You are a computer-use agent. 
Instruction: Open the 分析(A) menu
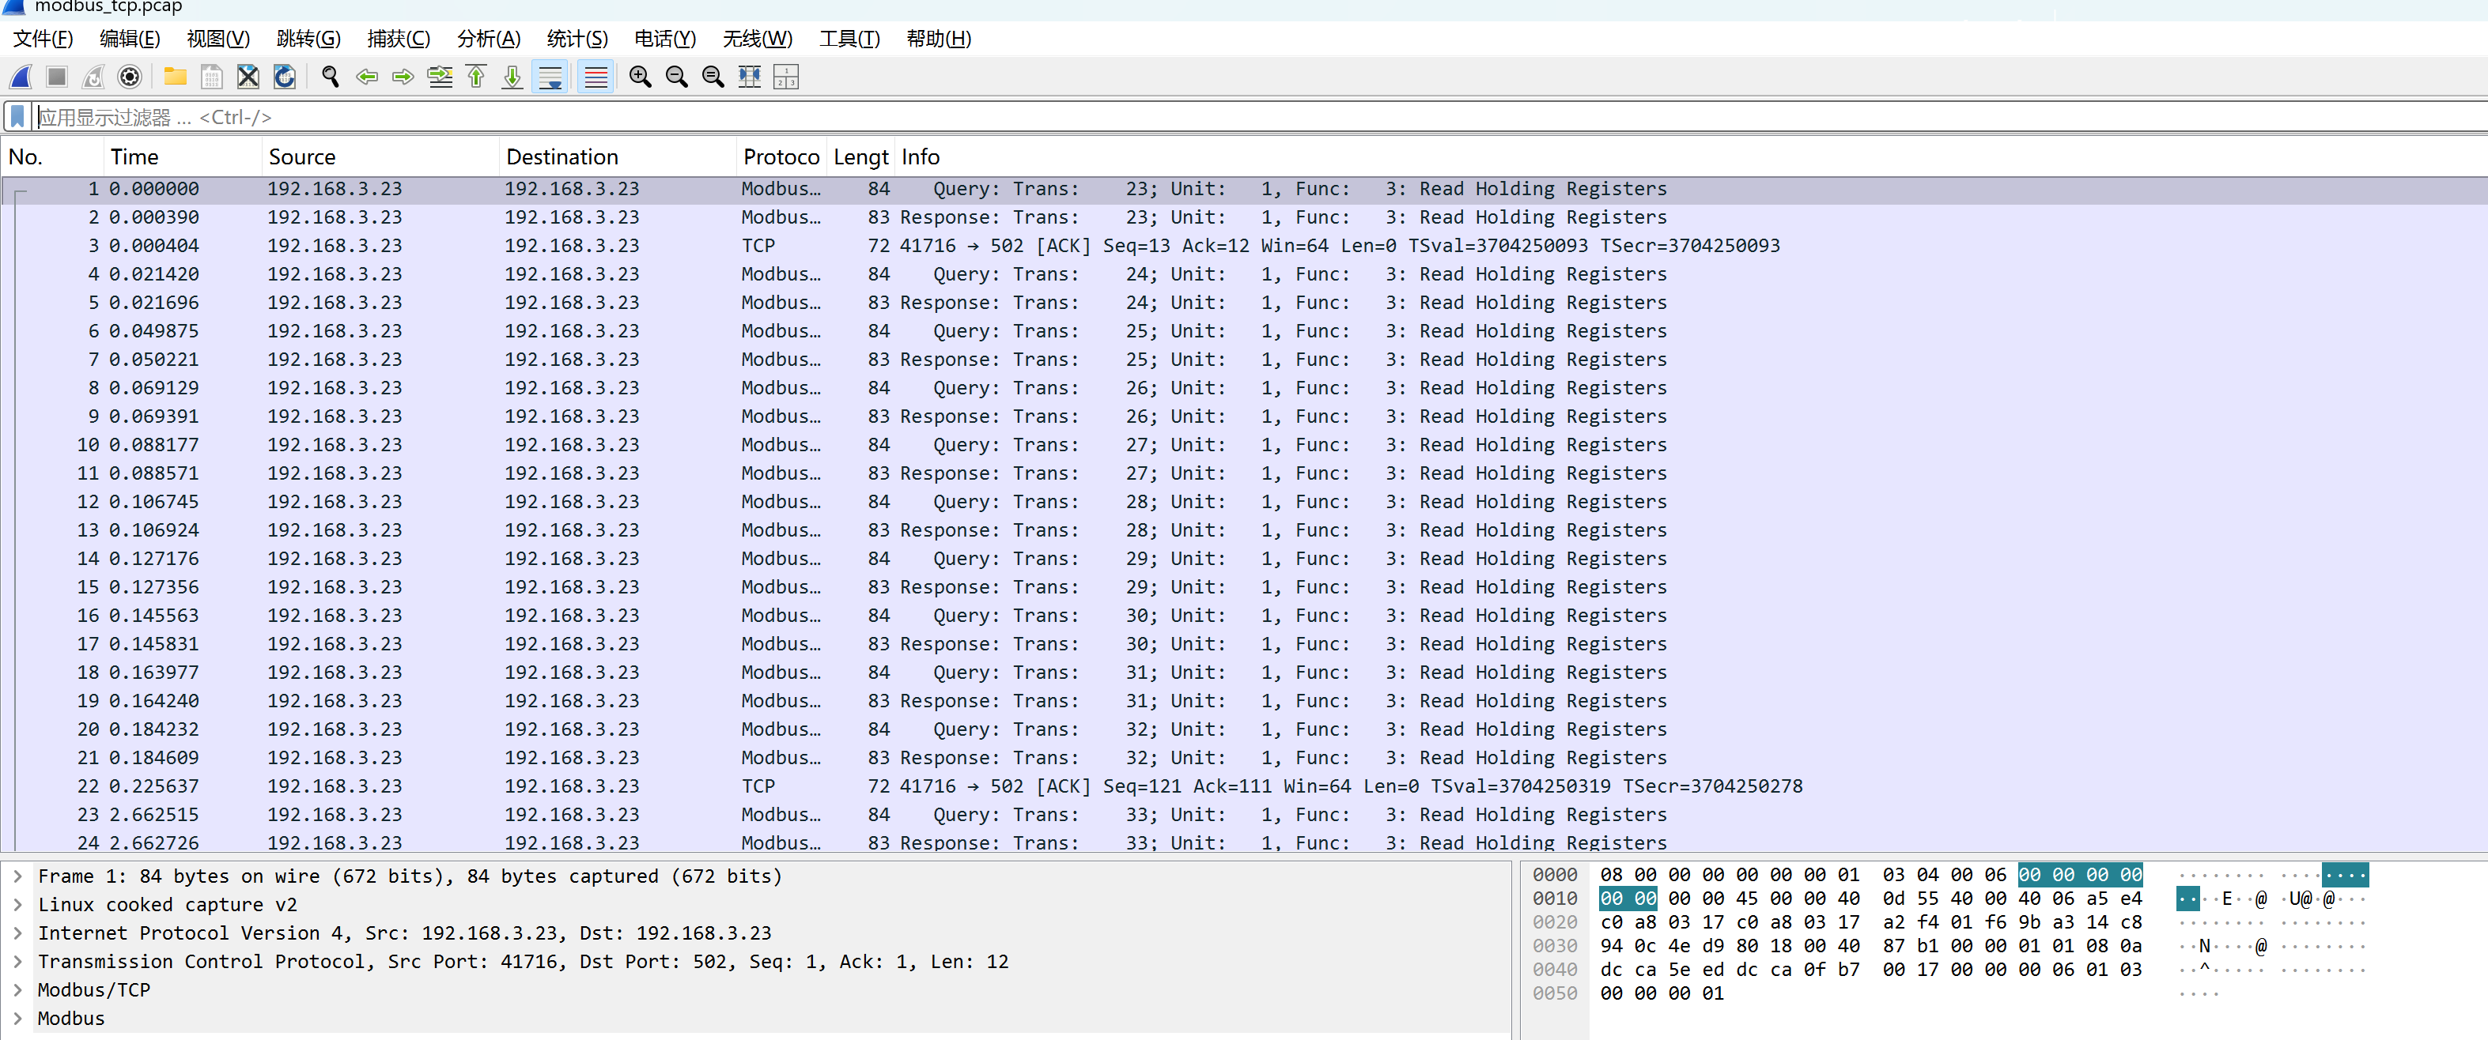click(x=489, y=39)
